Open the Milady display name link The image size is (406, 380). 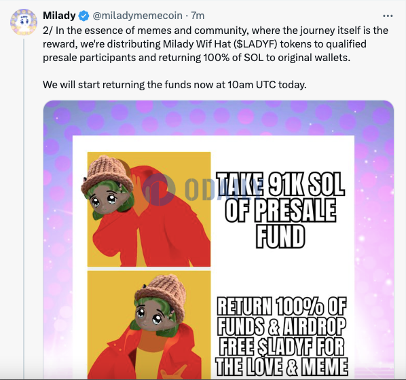coord(59,16)
